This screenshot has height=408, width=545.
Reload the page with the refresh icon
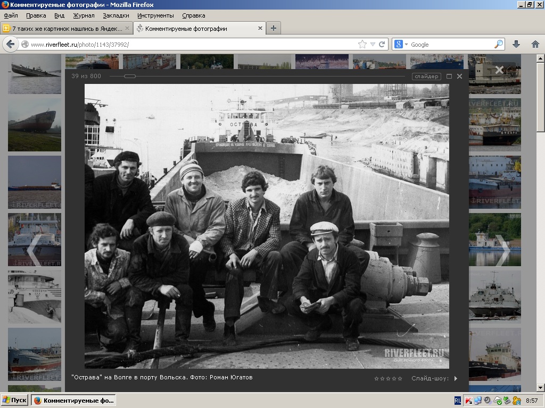pos(382,45)
